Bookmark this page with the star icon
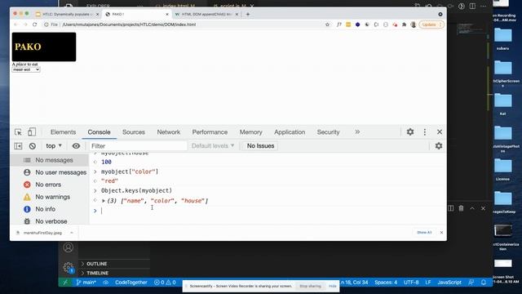Viewport: 522px width, 294px height. click(327, 24)
